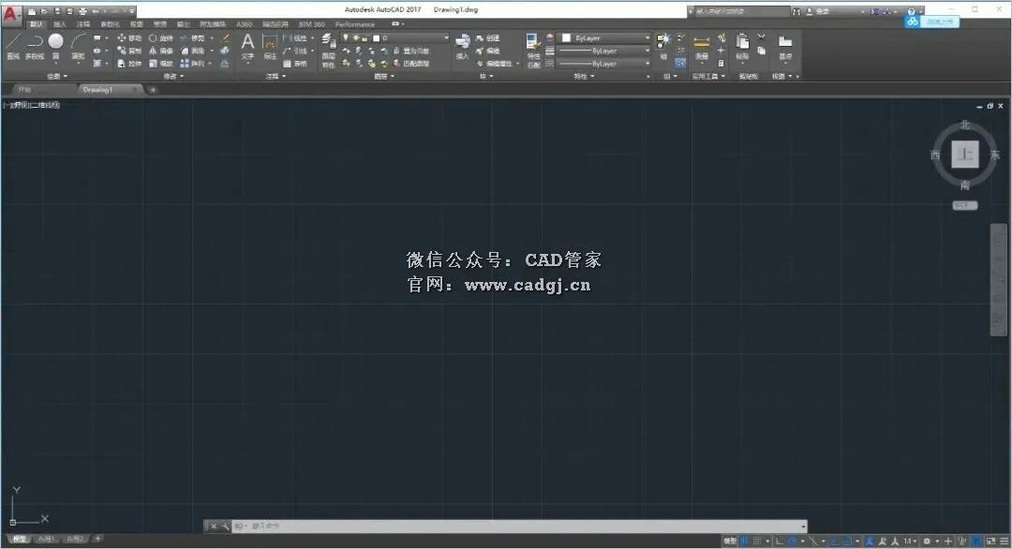Click the ViewCube top (上) face
This screenshot has height=549, width=1012.
coord(965,155)
